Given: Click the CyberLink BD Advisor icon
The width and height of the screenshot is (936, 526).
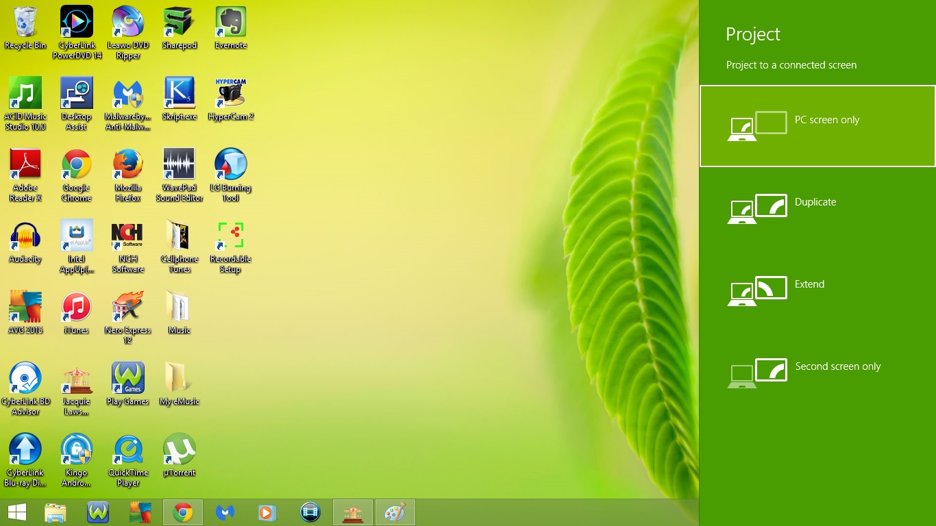Looking at the screenshot, I should 25,389.
